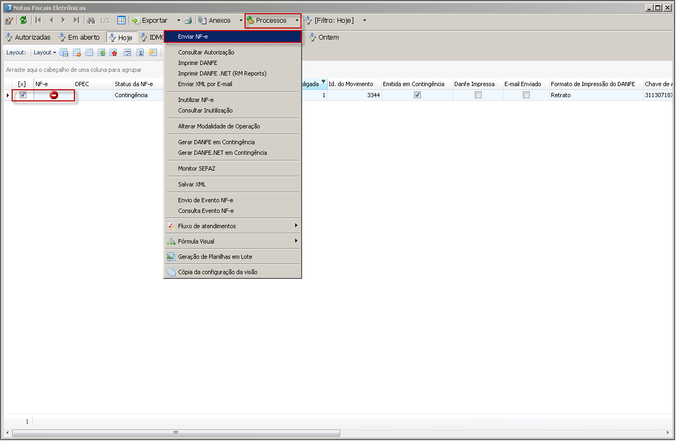The width and height of the screenshot is (676, 441).
Task: Choose Monitor SEFAZ menu item
Action: [232, 168]
